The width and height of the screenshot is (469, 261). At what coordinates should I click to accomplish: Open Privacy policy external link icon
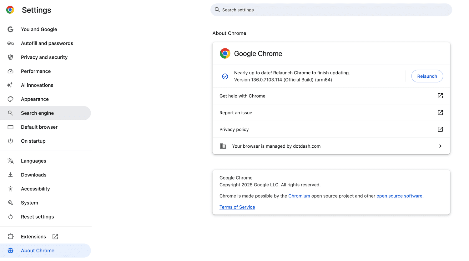tap(440, 129)
